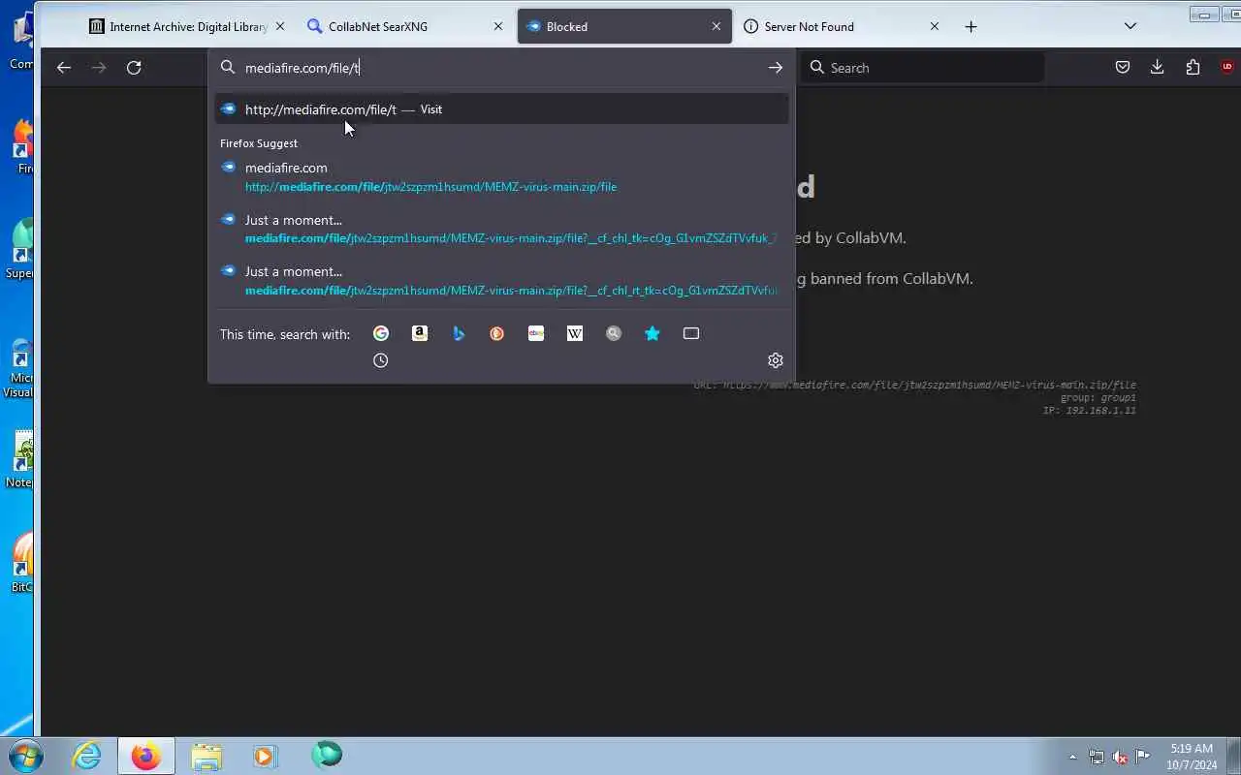Close the Server Not Found tab
This screenshot has height=775, width=1241.
(x=935, y=26)
